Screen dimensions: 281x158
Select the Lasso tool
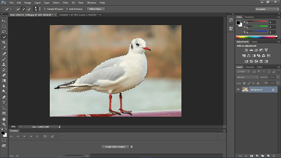[4, 32]
